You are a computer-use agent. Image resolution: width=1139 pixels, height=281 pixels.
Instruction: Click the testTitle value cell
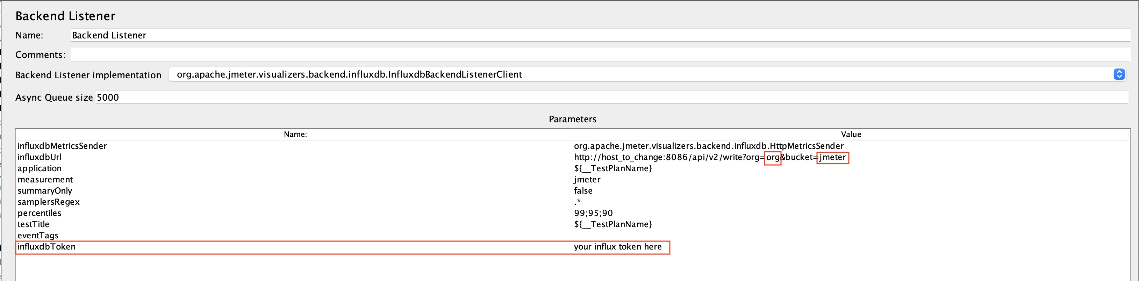[x=613, y=224]
